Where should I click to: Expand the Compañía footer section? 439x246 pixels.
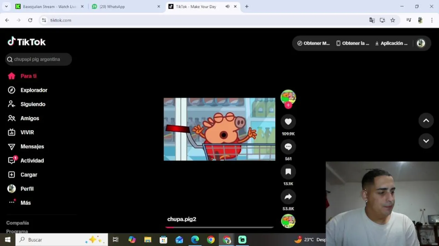click(x=18, y=223)
